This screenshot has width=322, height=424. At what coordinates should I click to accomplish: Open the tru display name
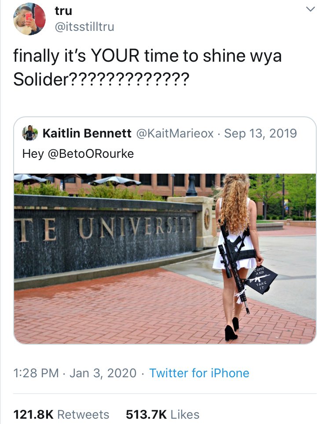click(x=63, y=11)
